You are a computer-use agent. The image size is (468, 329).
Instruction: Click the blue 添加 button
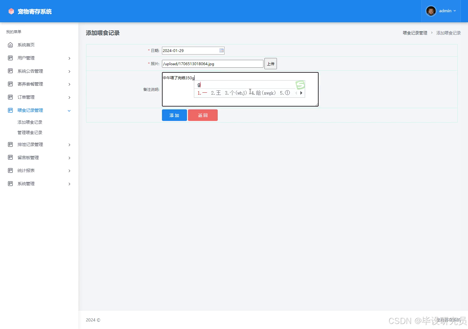point(174,115)
